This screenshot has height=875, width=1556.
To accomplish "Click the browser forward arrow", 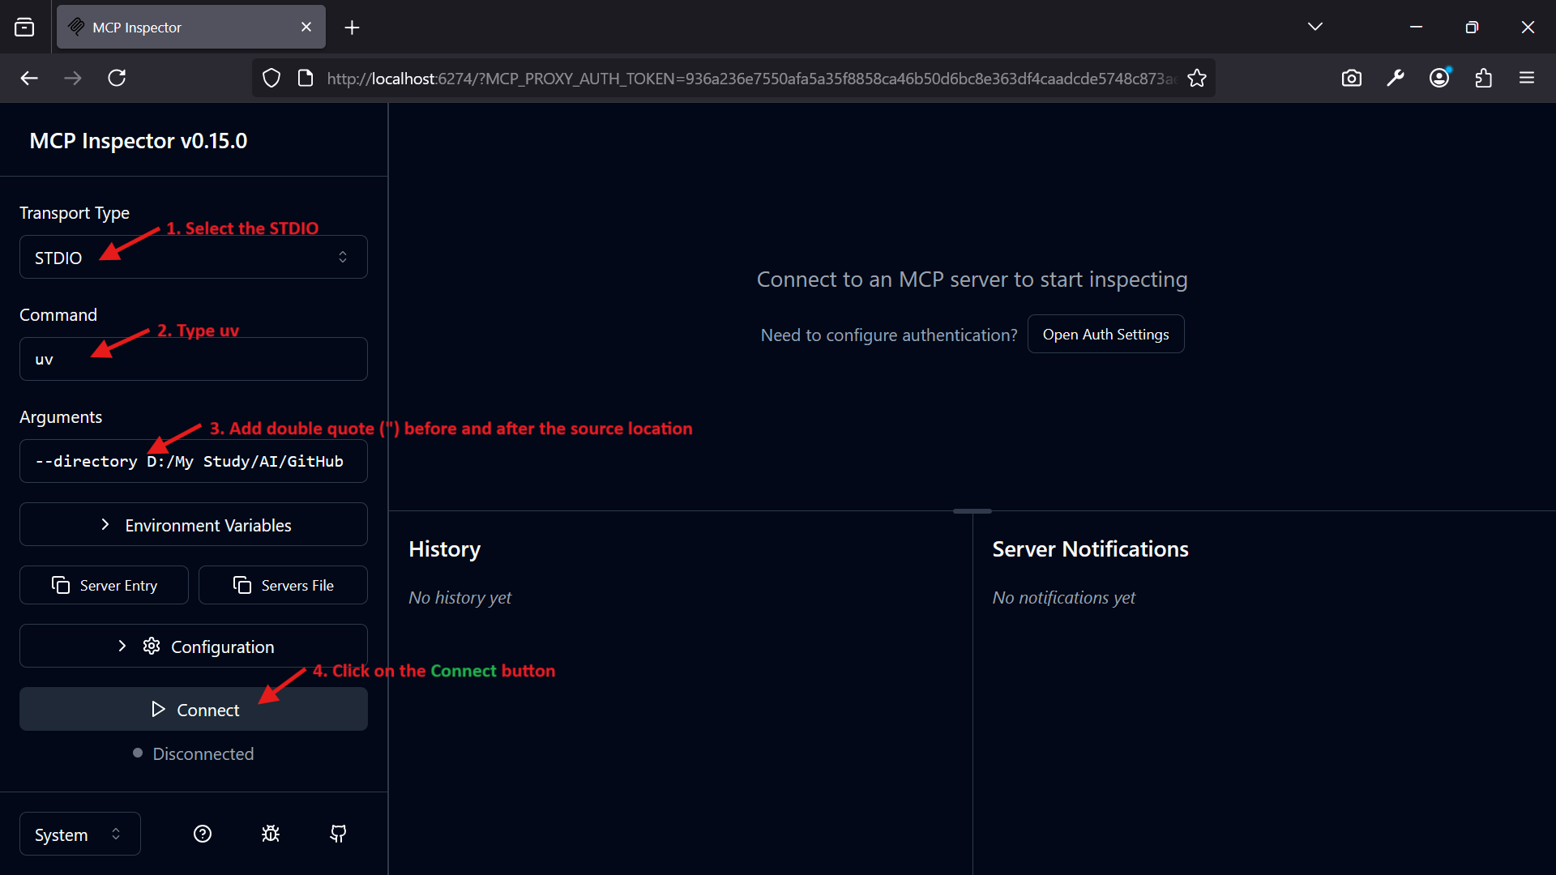I will (x=73, y=78).
